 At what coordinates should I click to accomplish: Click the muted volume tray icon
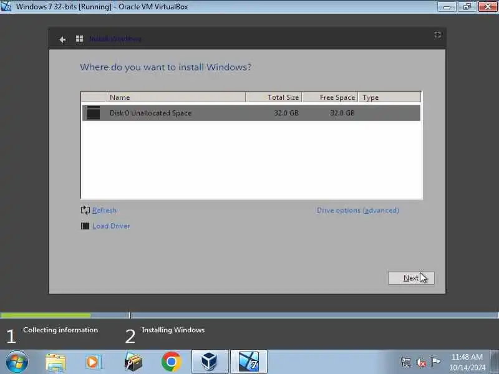point(420,362)
